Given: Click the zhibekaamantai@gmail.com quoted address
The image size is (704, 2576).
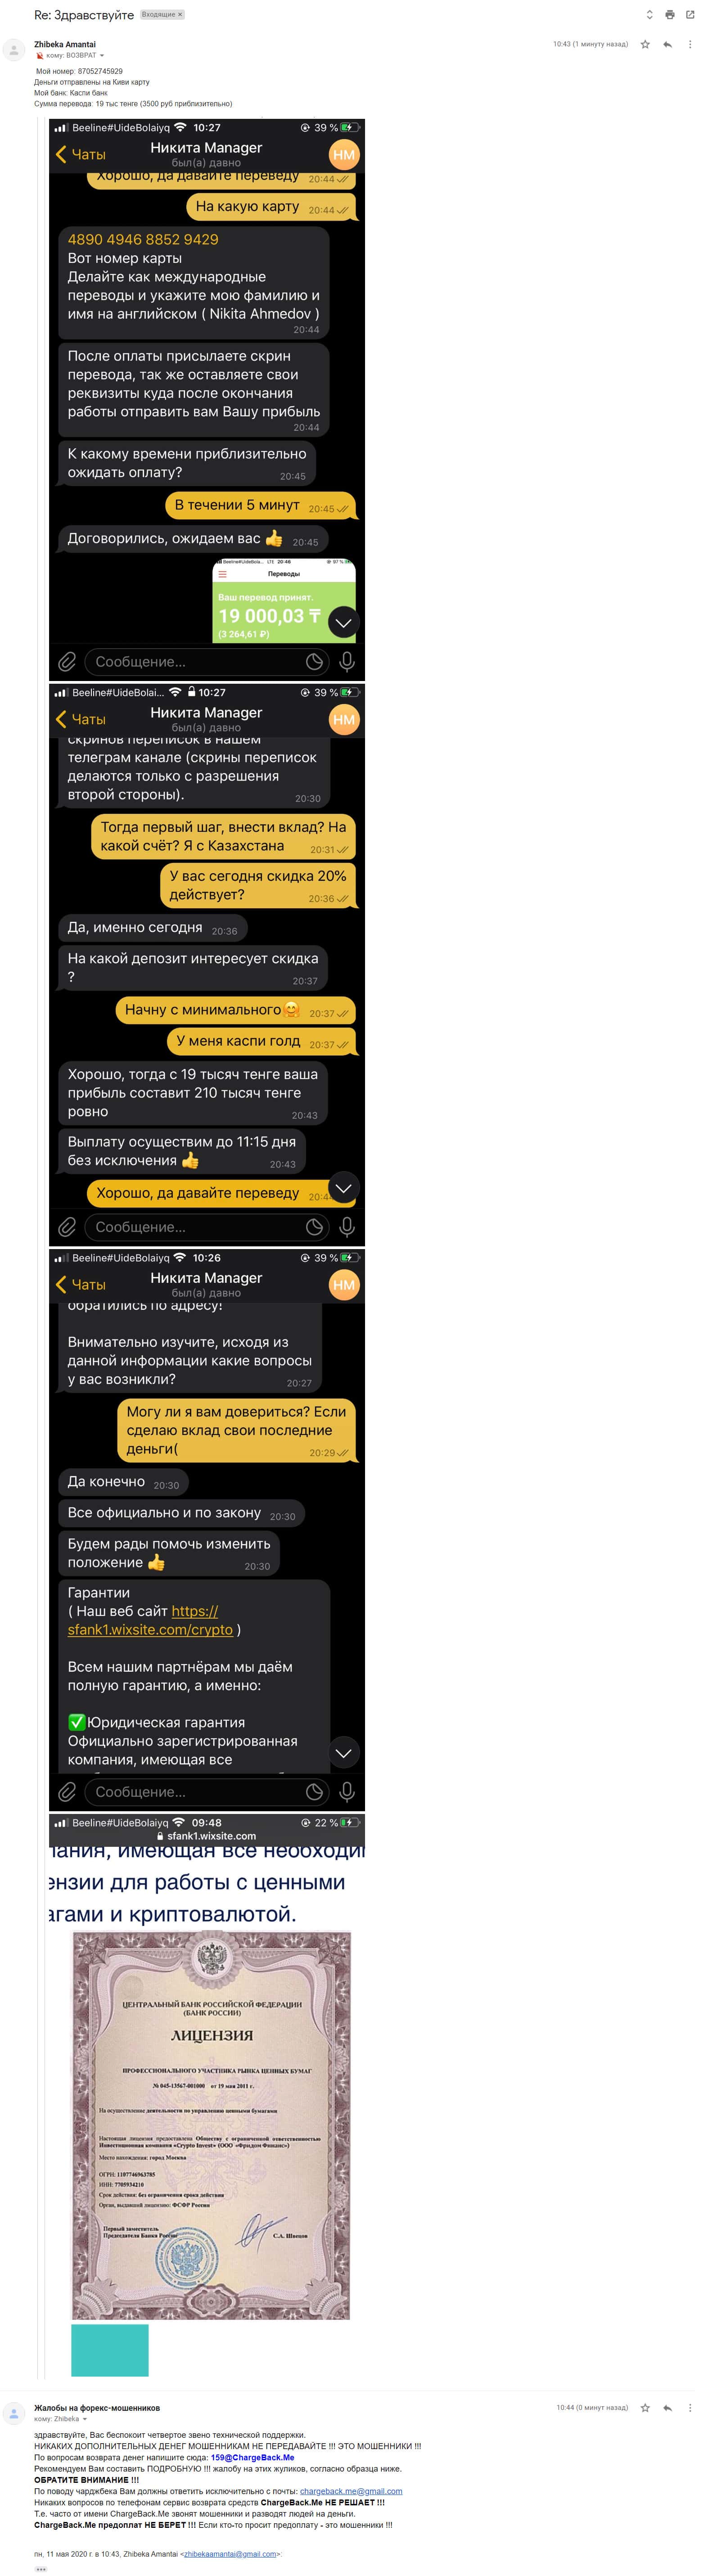Looking at the screenshot, I should tap(230, 2553).
